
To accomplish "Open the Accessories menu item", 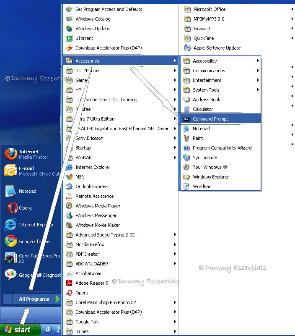I will click(x=121, y=61).
